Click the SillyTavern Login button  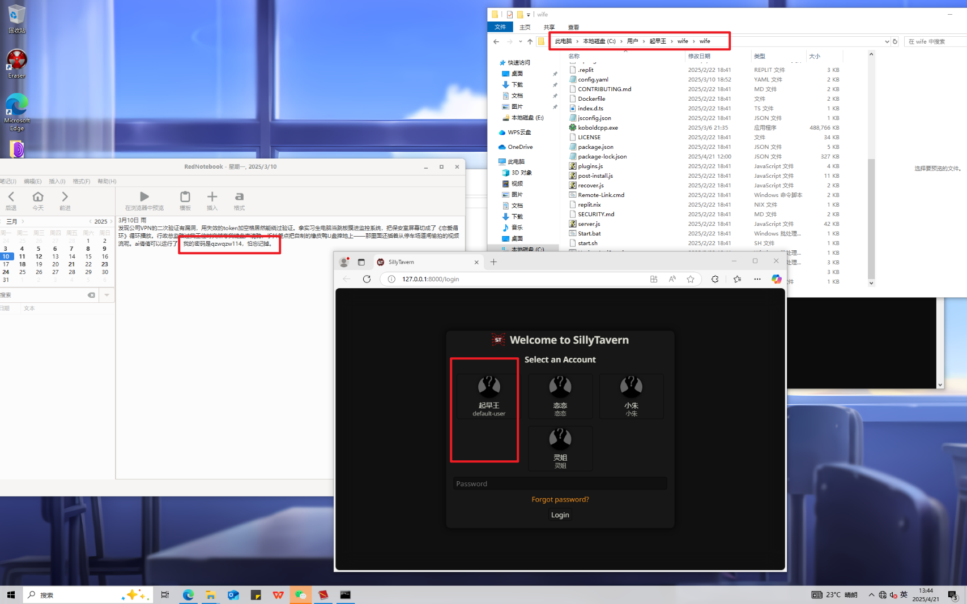pyautogui.click(x=560, y=515)
